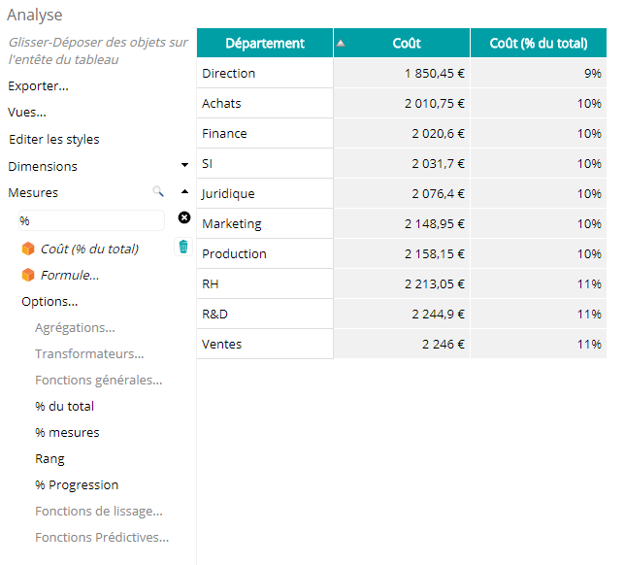Image resolution: width=625 pixels, height=565 pixels.
Task: Choose the Rang function
Action: [49, 459]
